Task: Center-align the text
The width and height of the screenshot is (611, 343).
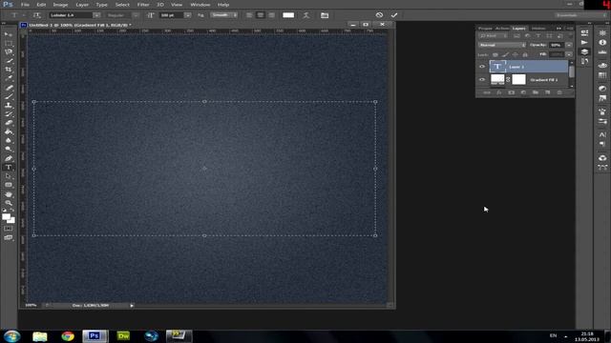Action: (261, 15)
